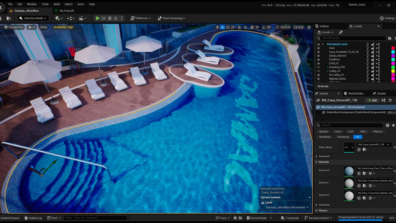The height and width of the screenshot is (223, 396).
Task: Click the favorites star in Details
Action: 393,125
